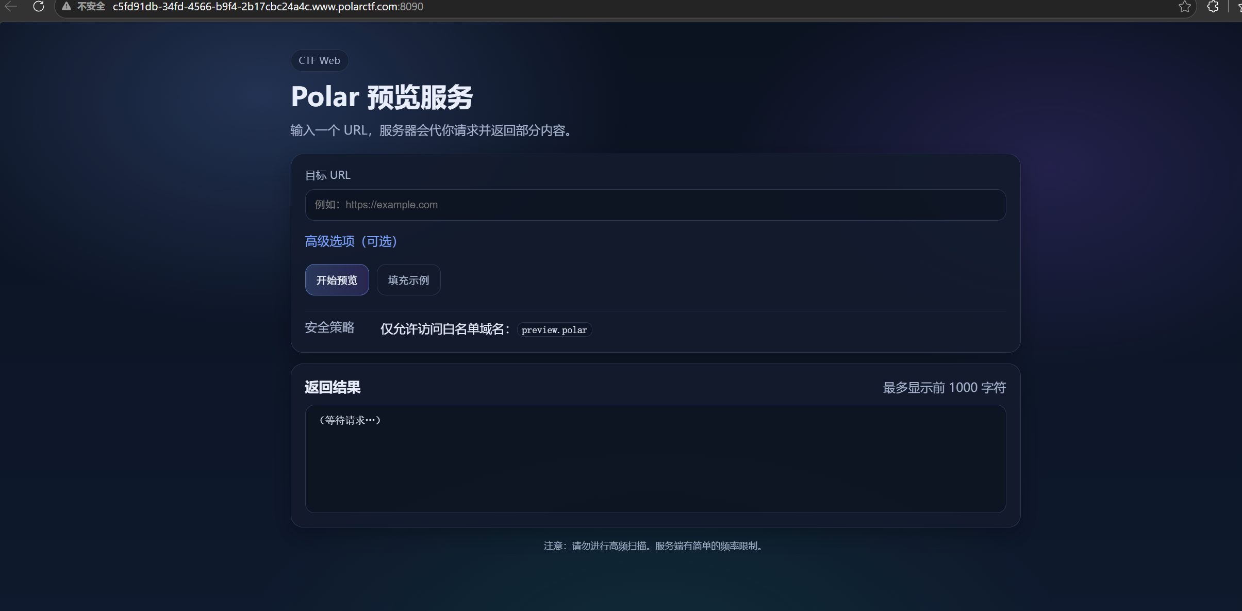Click the 返回结果 section title
Image resolution: width=1242 pixels, height=611 pixels.
point(333,387)
